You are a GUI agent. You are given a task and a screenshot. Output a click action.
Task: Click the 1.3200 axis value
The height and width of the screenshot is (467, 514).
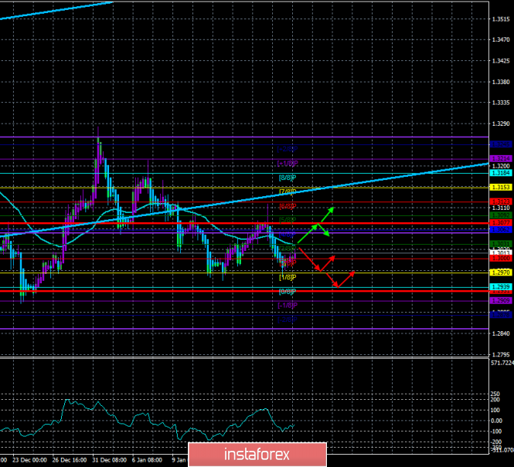tap(501, 166)
